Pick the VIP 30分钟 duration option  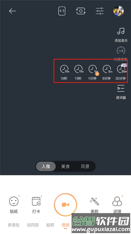tap(121, 72)
